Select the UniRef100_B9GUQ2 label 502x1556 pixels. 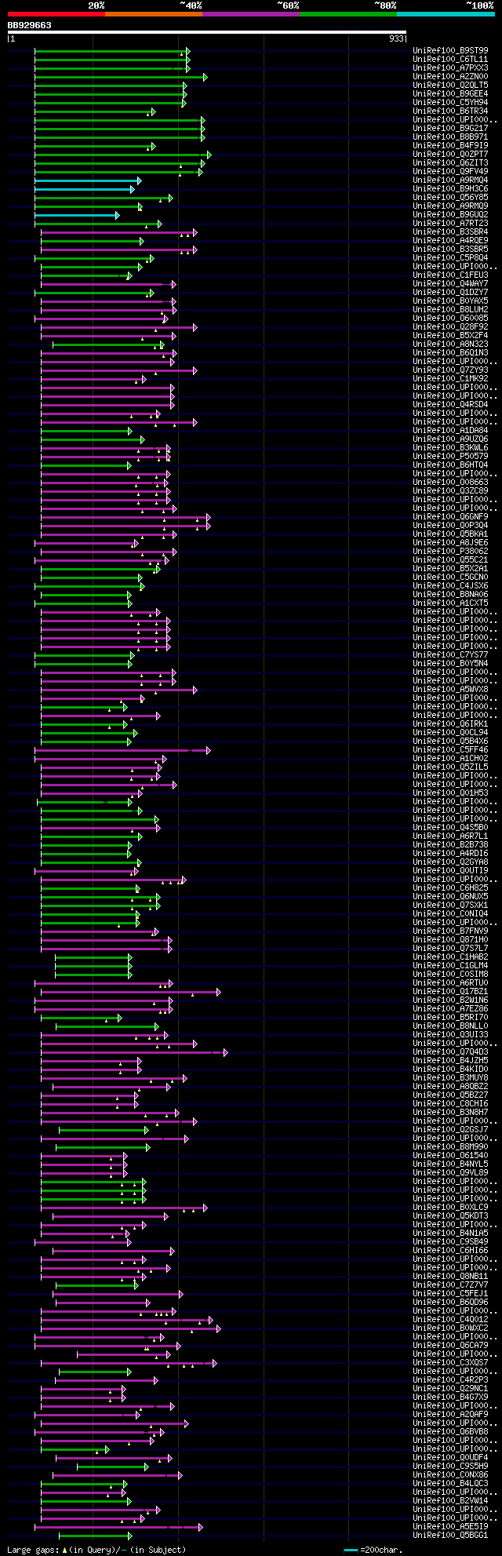point(450,215)
